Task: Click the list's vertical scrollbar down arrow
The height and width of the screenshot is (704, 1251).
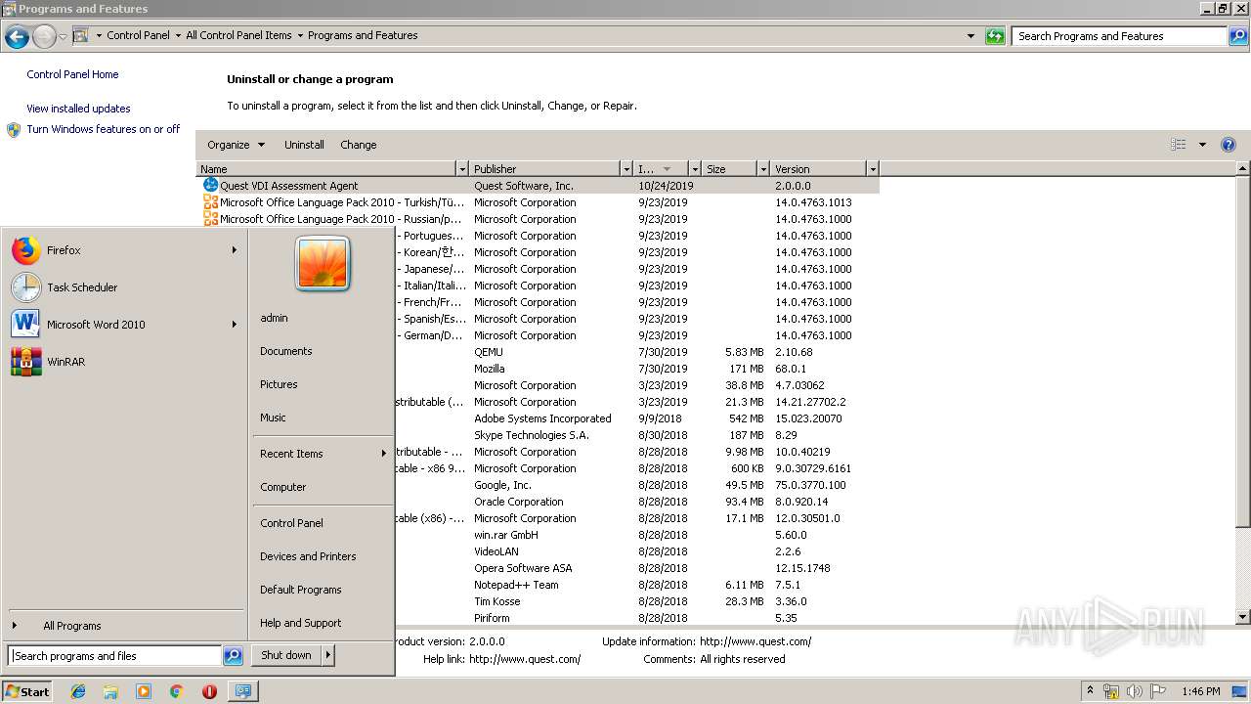Action: 1243,617
